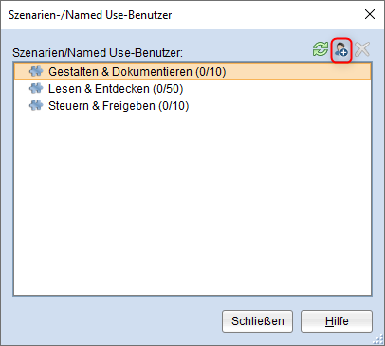Image resolution: width=385 pixels, height=346 pixels.
Task: Click empty footer area beside Schließen button
Action: pos(117,321)
